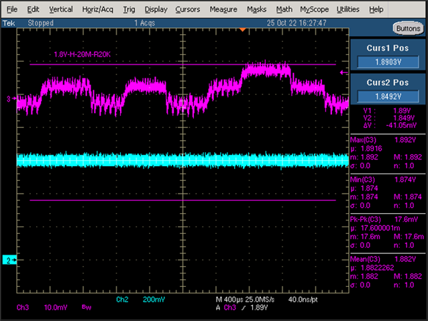This screenshot has height=321, width=428.
Task: Click the Min(C3) measurement readout
Action: (x=388, y=192)
